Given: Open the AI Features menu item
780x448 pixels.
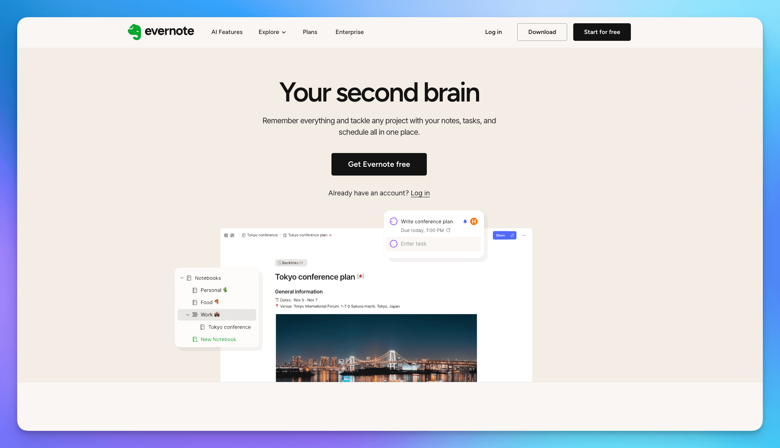Looking at the screenshot, I should [x=227, y=32].
